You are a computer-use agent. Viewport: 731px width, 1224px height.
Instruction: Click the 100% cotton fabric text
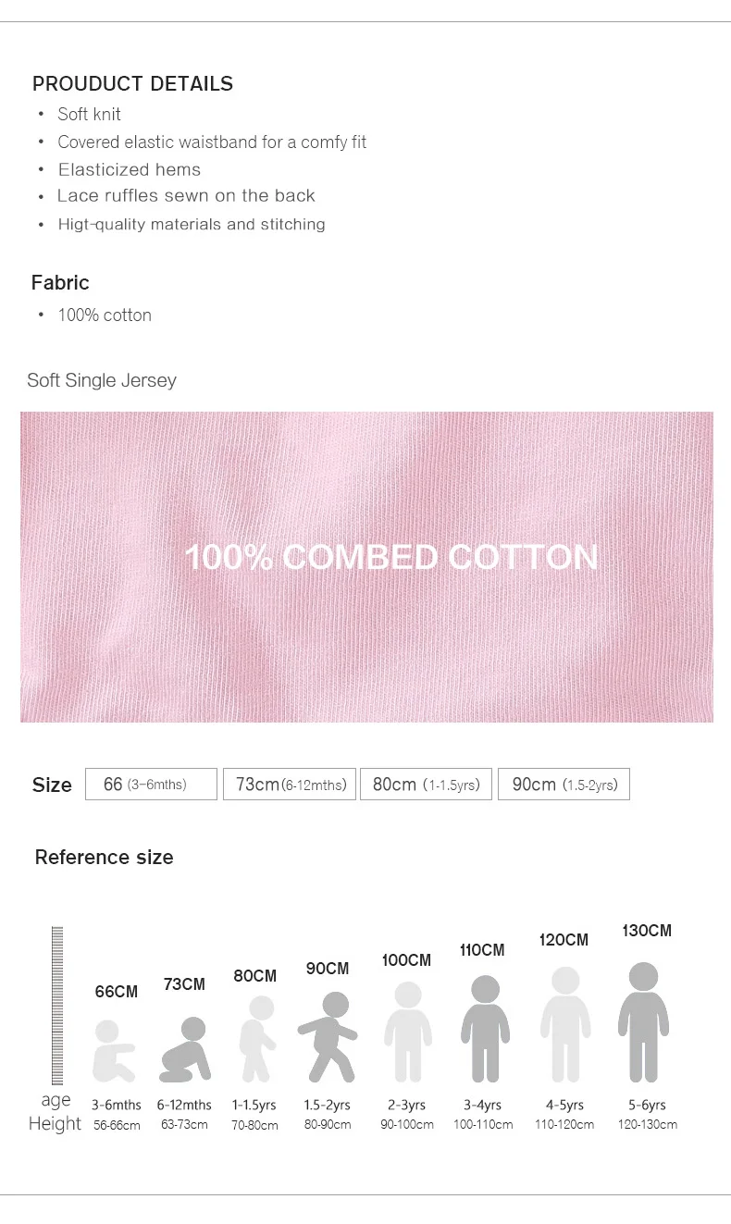[105, 315]
